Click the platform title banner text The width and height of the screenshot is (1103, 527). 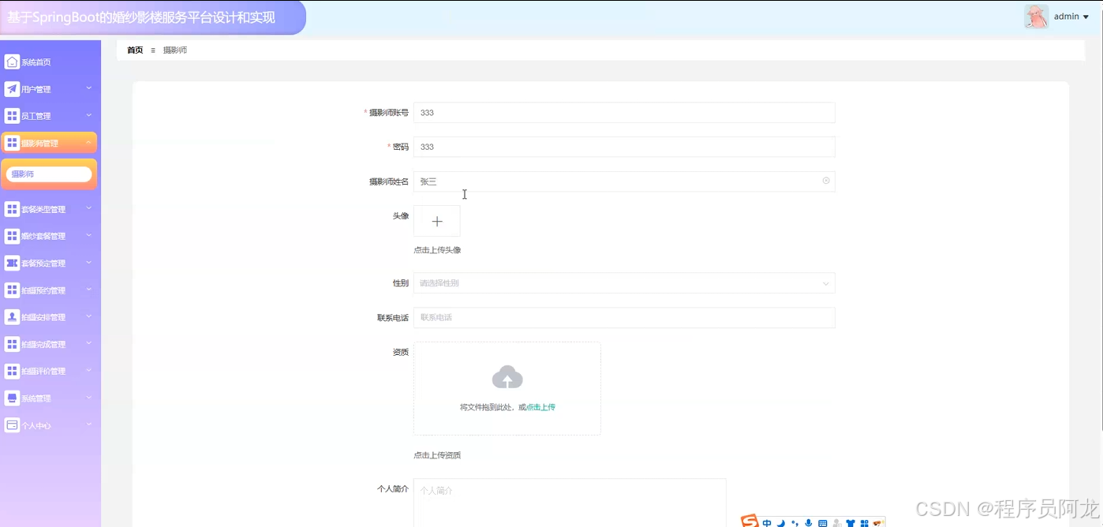coord(141,17)
